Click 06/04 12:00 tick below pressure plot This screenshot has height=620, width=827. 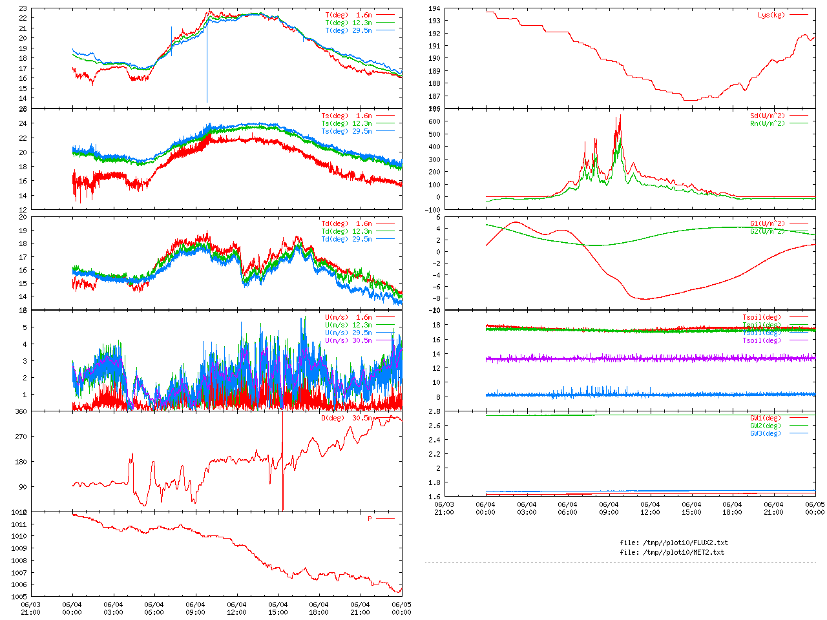pyautogui.click(x=236, y=608)
